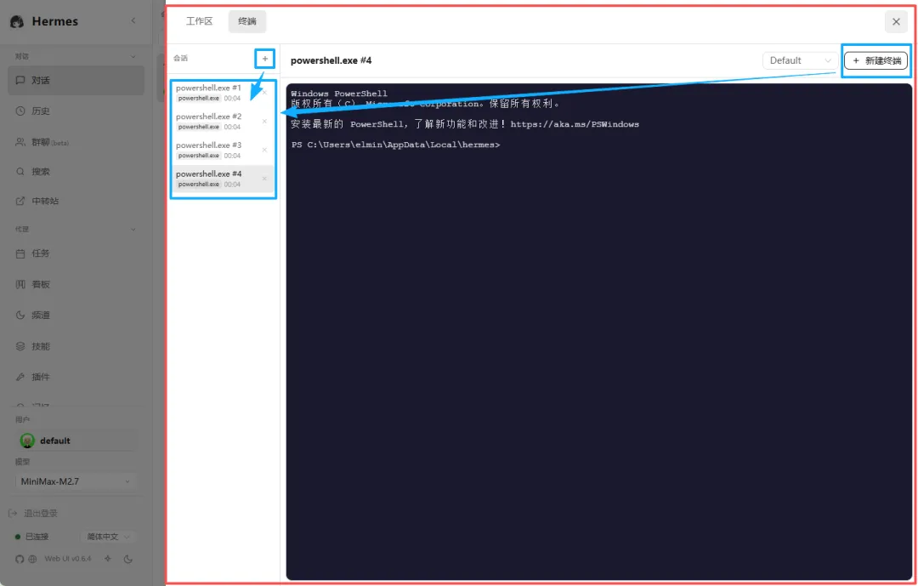
Task: Collapse the 对话 sidebar section chevron
Action: [133, 56]
